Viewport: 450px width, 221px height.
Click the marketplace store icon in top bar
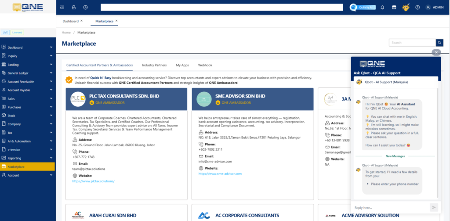tap(394, 7)
